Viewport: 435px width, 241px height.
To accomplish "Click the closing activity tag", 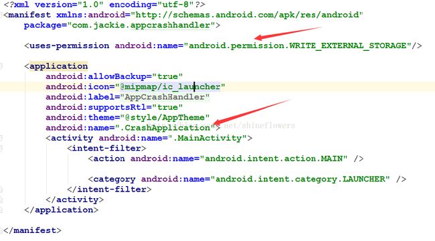I will click(75, 199).
